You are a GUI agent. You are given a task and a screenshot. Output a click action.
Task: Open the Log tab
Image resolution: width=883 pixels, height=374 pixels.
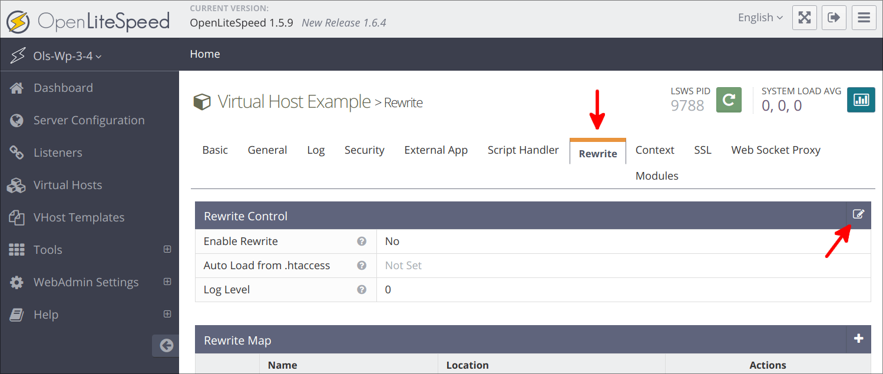click(316, 150)
